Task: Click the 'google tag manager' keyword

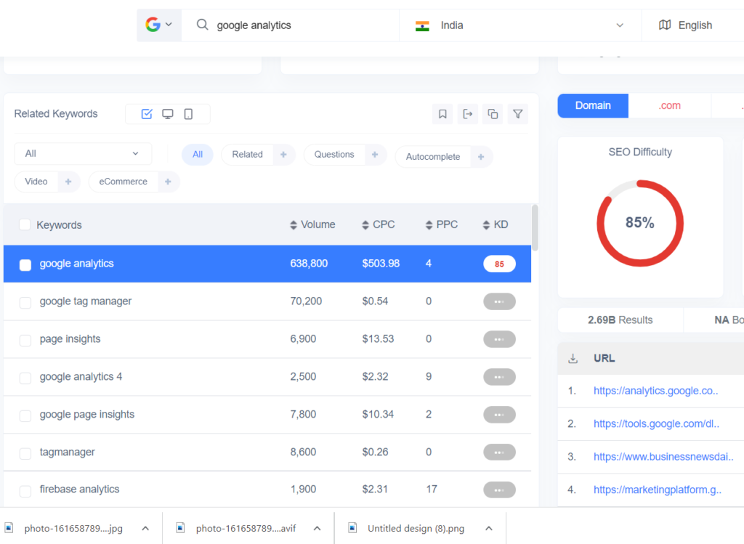Action: click(x=86, y=301)
